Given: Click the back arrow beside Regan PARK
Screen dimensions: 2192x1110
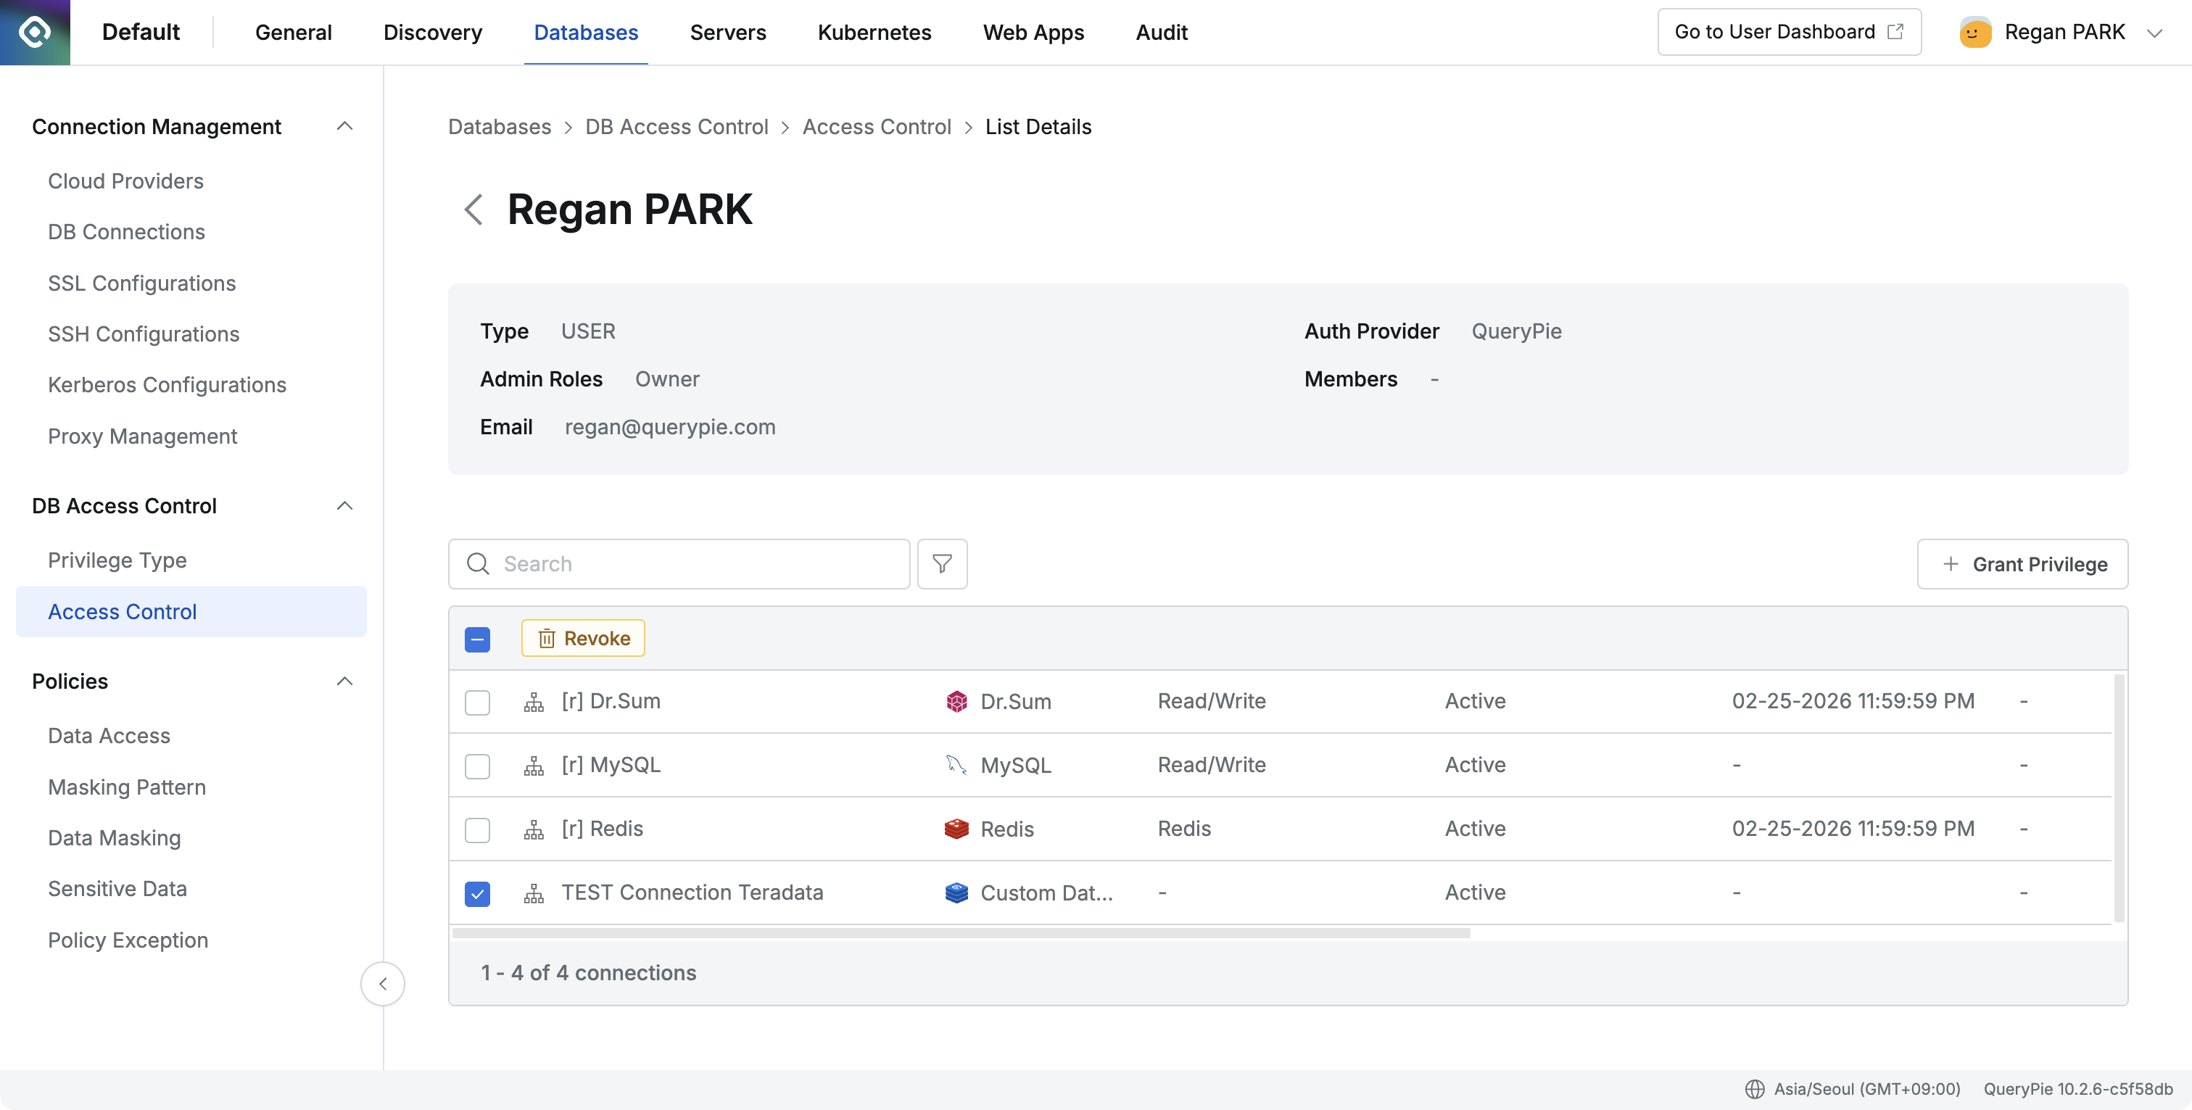Looking at the screenshot, I should pyautogui.click(x=473, y=210).
